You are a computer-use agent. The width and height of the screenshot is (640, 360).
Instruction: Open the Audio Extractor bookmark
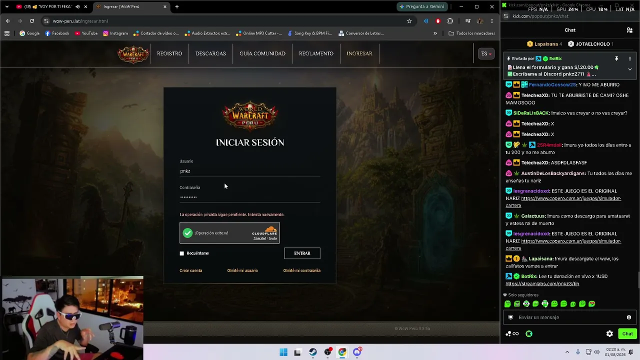(207, 33)
